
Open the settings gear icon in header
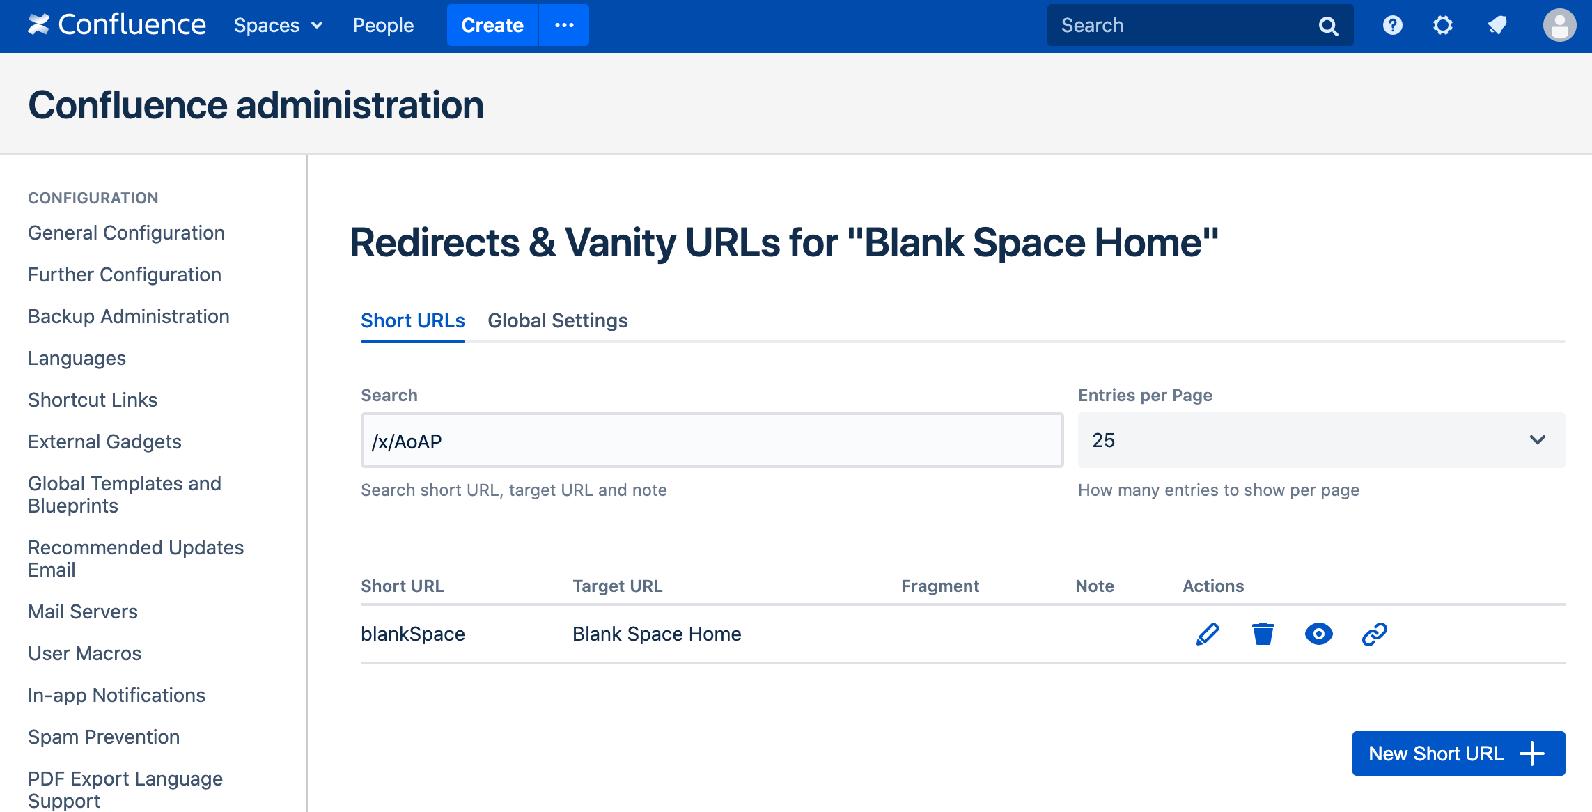1443,26
